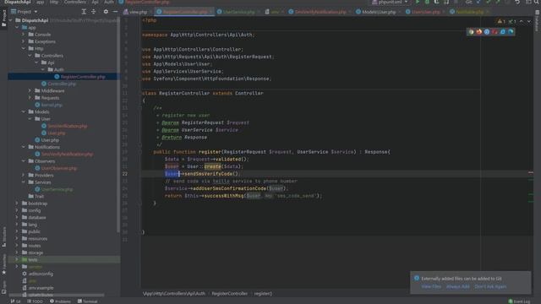Hide the Project panel with minus icon
Screen dimensions: 541x304
115,12
